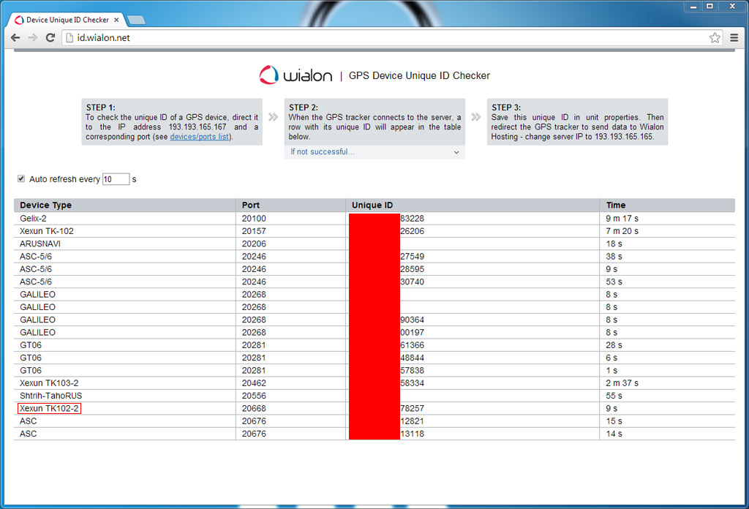Click the unique ID ending in 90364
Screen dimensions: 749x509
point(413,320)
